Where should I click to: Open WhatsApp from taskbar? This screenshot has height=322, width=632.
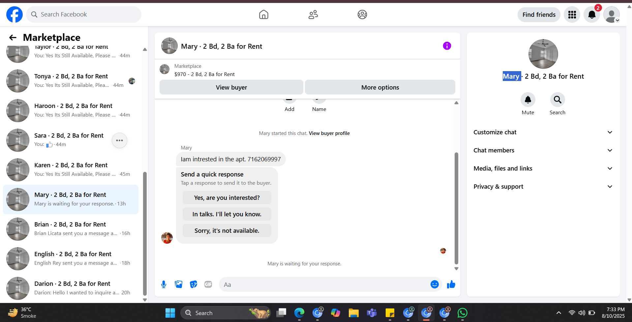coord(462,313)
